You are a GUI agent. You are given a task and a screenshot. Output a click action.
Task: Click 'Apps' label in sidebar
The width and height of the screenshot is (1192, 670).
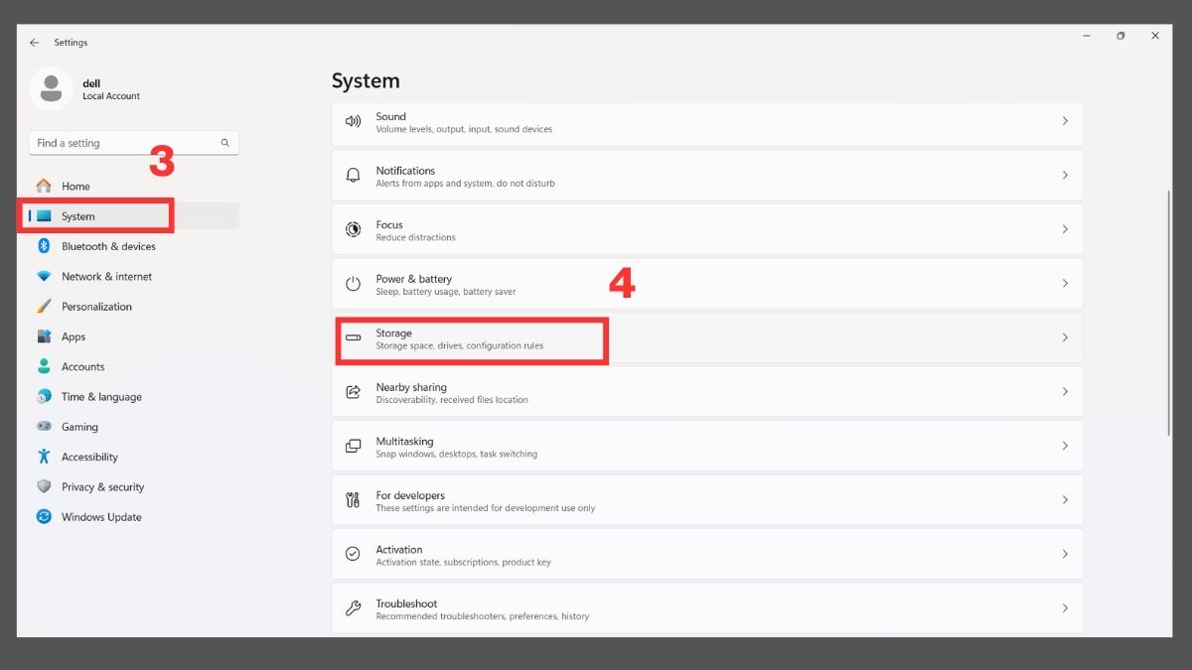(74, 337)
